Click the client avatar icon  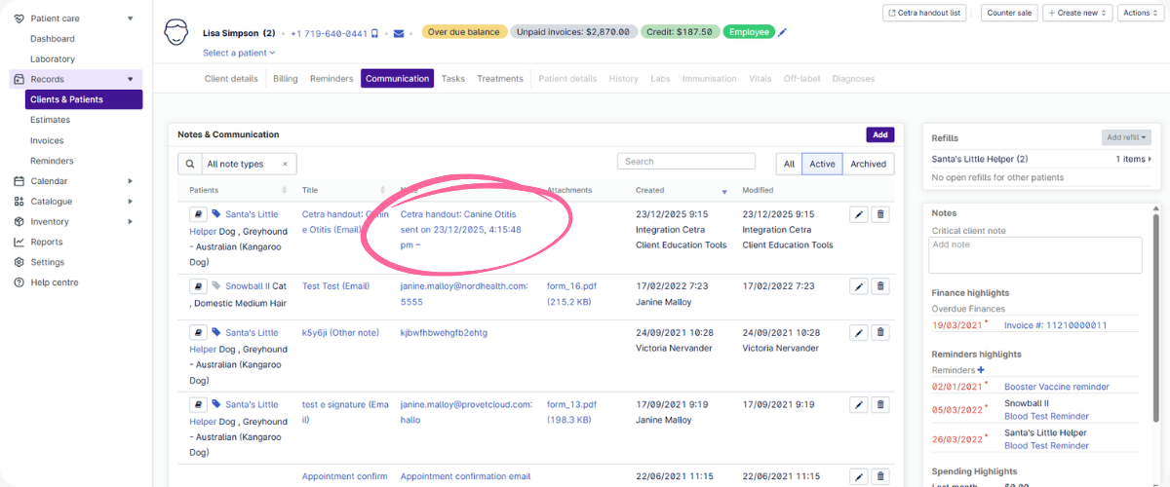[x=175, y=32]
